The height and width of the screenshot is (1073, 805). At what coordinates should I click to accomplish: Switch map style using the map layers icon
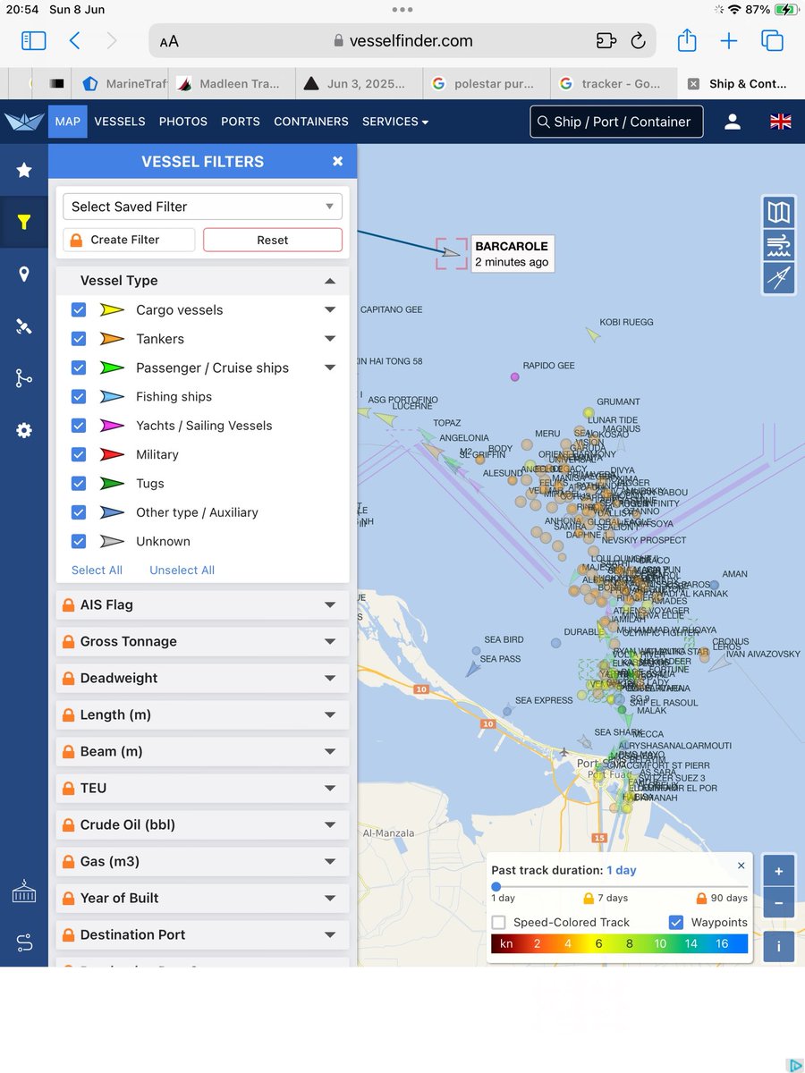tap(778, 212)
